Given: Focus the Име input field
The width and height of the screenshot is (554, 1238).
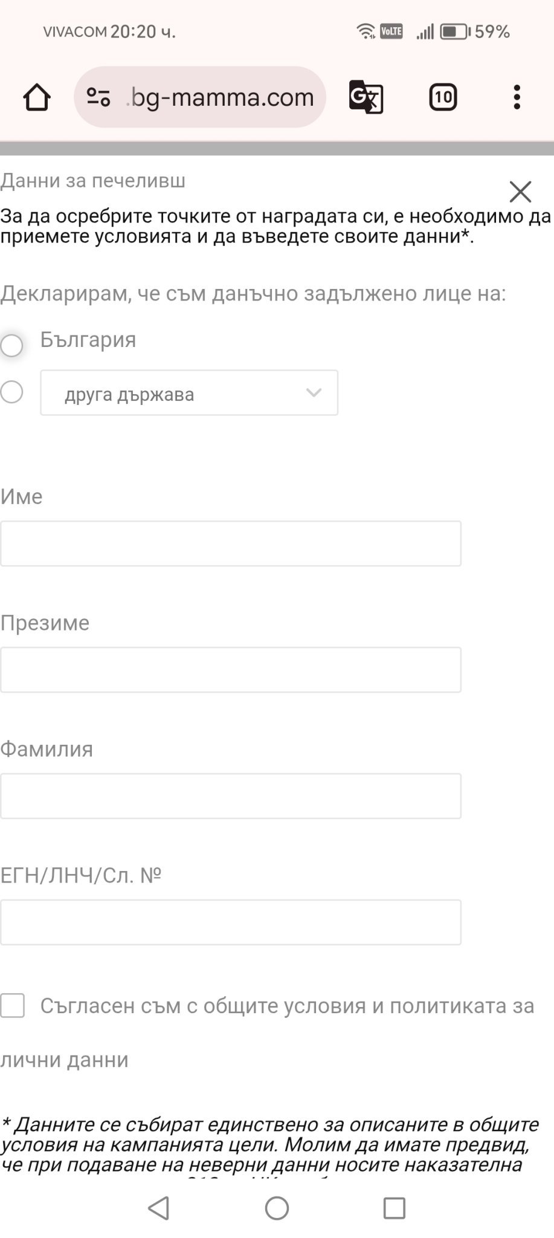Looking at the screenshot, I should (230, 543).
